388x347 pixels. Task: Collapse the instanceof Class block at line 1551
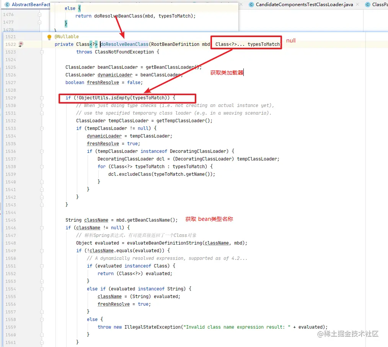(42, 266)
